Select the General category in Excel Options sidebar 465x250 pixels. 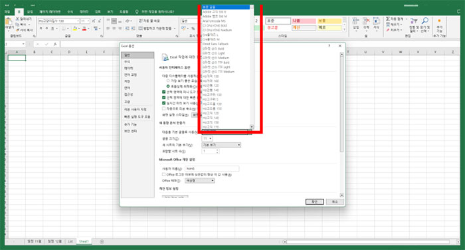(x=138, y=55)
